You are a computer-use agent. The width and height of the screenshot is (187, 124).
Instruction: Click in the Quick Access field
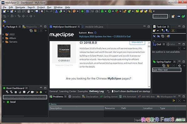pos(160,16)
